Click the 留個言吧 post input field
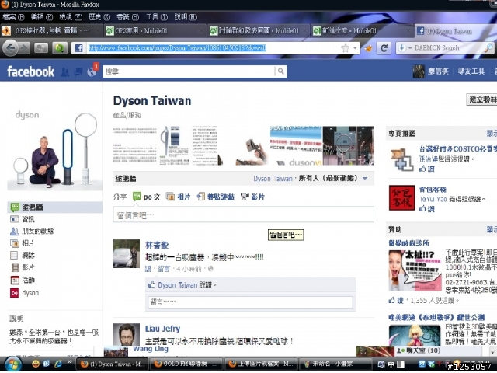 [x=243, y=214]
